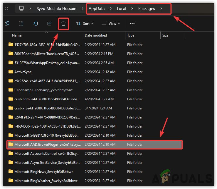Click 4/20/2024 1:27 AM date cell
This screenshot has height=189, width=217.
99,99
